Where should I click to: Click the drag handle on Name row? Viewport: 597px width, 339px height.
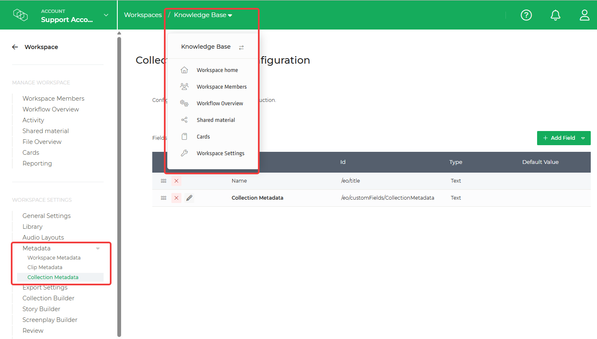tap(163, 181)
